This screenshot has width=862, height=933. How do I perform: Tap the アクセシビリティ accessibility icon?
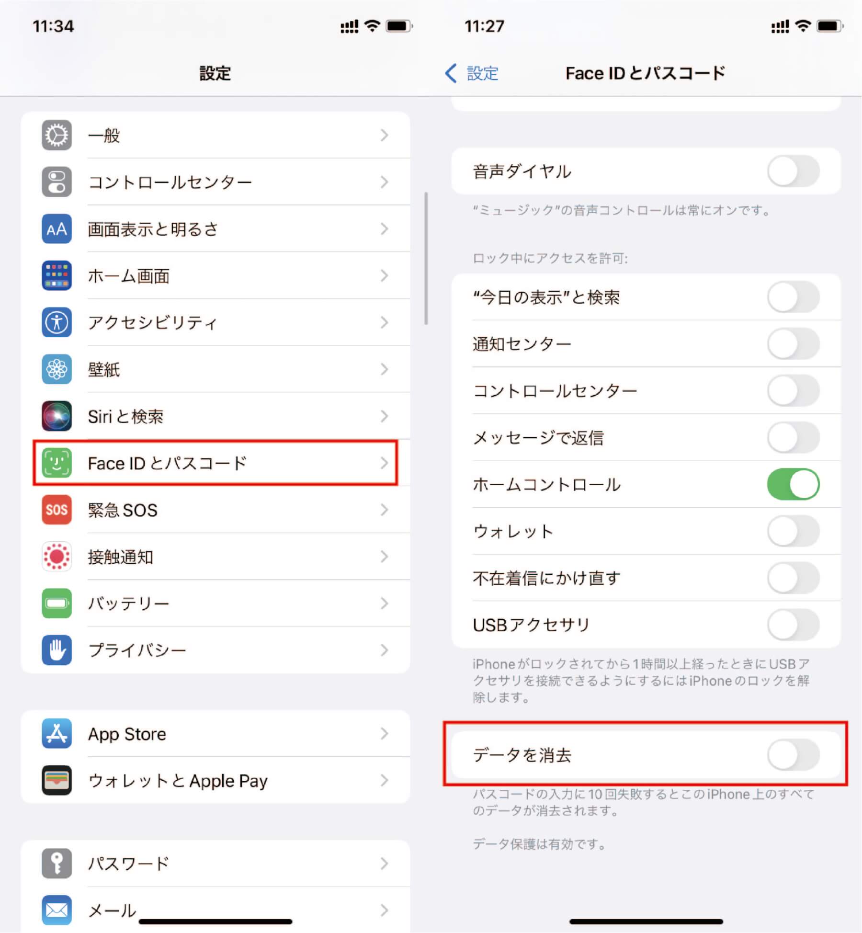(57, 322)
